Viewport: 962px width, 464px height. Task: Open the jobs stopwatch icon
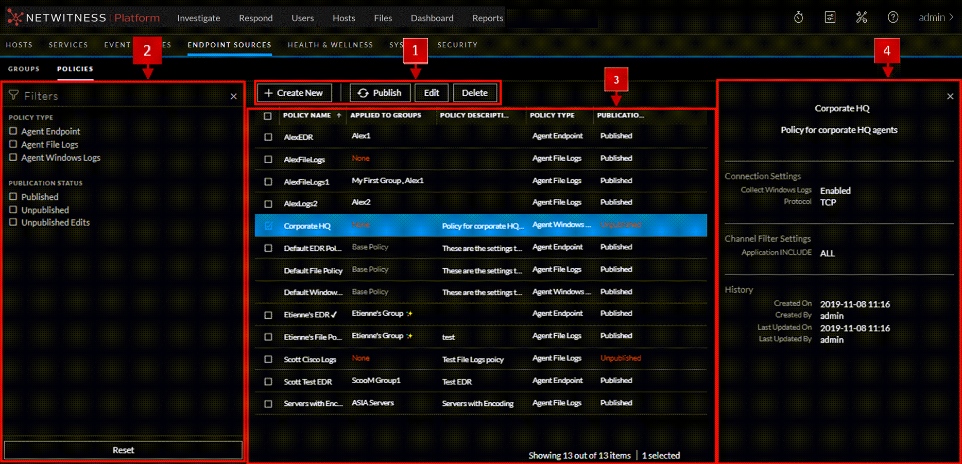coord(798,18)
